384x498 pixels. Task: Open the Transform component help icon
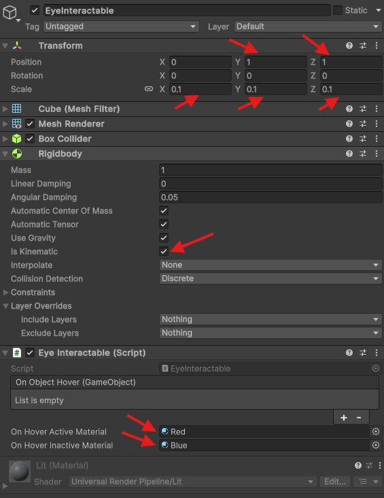tap(349, 46)
